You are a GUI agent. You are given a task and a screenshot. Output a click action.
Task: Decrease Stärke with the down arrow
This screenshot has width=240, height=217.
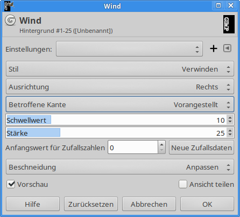point(230,135)
